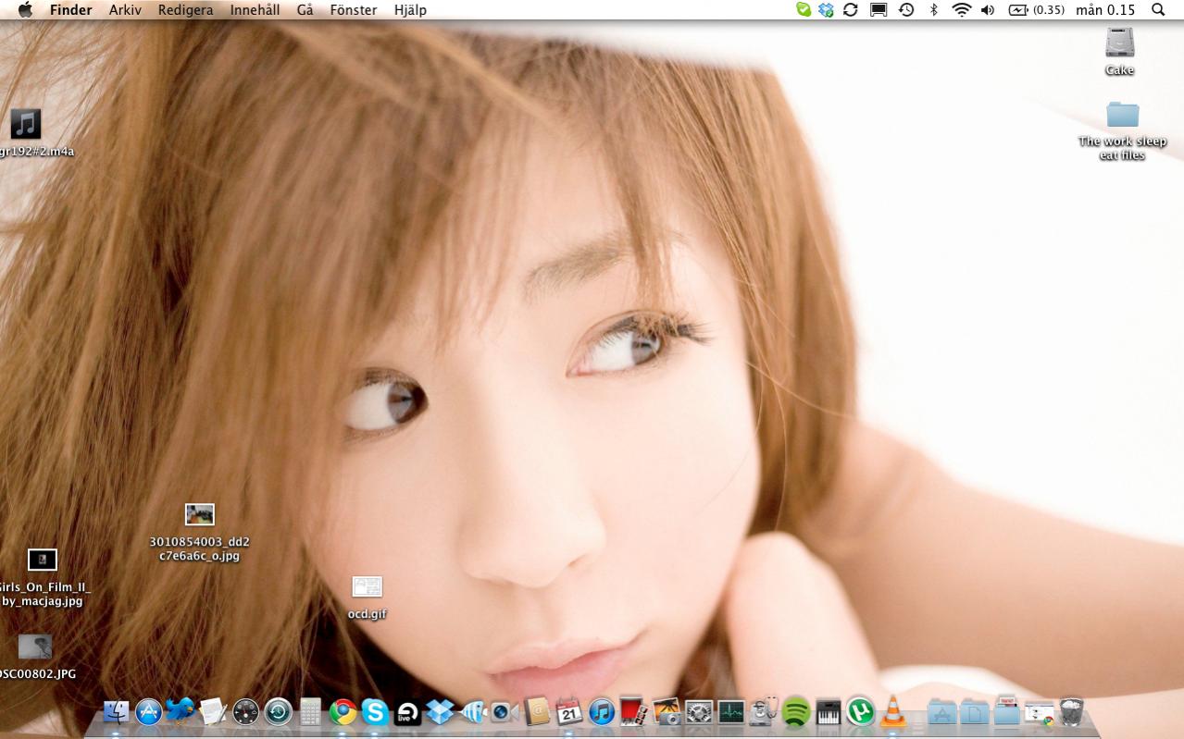Open the Arkiv menu
1184x739 pixels.
pos(125,10)
